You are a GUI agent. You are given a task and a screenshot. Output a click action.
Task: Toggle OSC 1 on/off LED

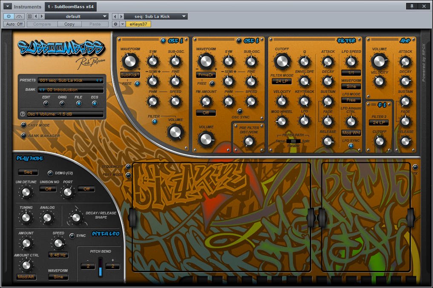point(163,40)
